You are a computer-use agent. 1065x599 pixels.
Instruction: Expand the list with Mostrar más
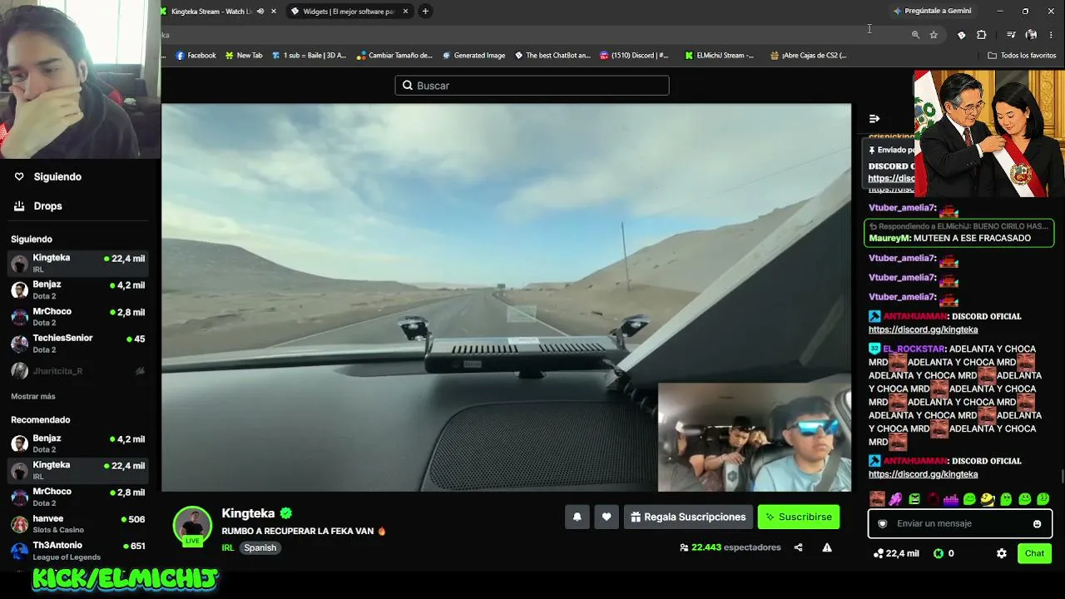click(x=33, y=397)
